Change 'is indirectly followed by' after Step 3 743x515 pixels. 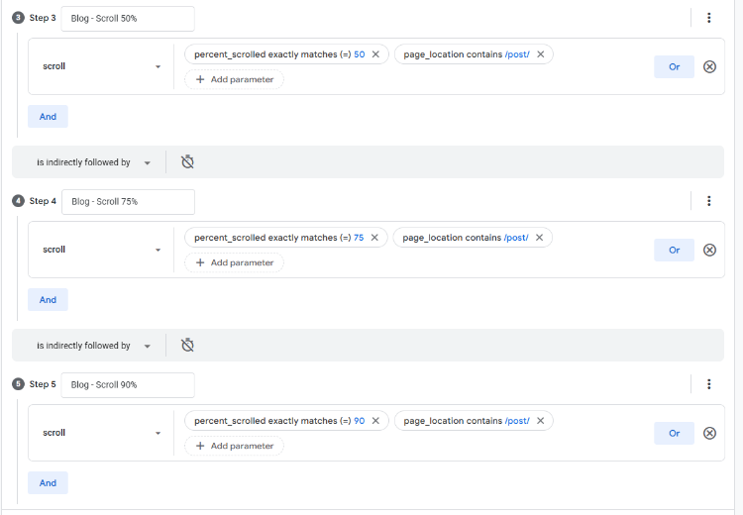click(93, 162)
